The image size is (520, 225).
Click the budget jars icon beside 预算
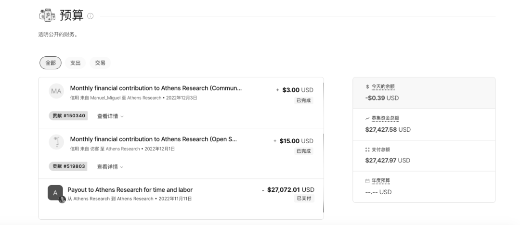coord(47,16)
